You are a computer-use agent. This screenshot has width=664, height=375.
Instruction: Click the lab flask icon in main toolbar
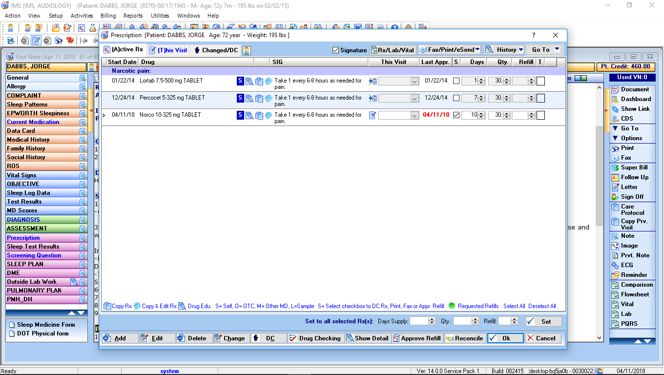click(x=92, y=28)
